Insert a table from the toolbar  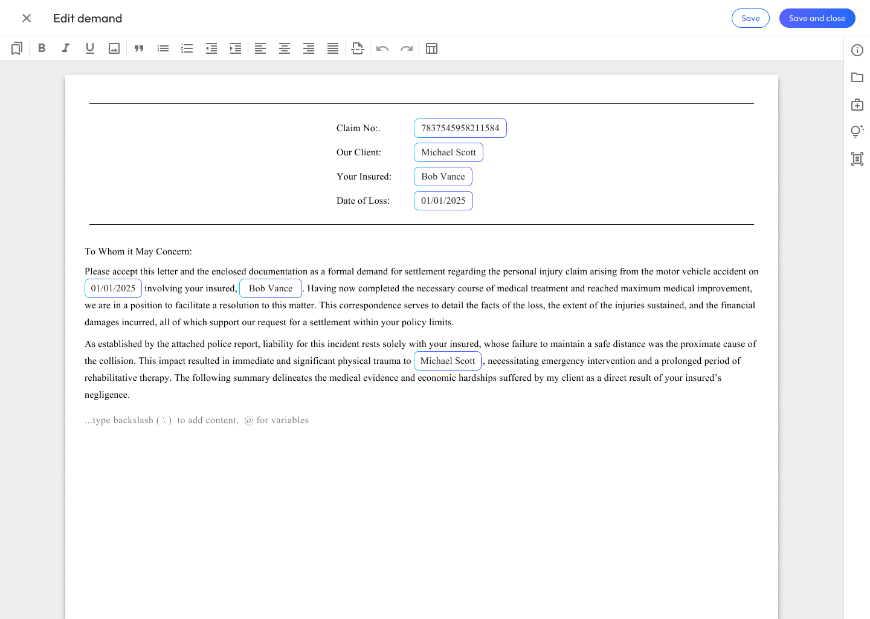(x=431, y=48)
